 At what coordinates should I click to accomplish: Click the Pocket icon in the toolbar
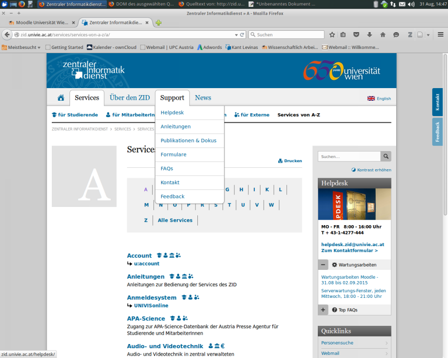(357, 34)
